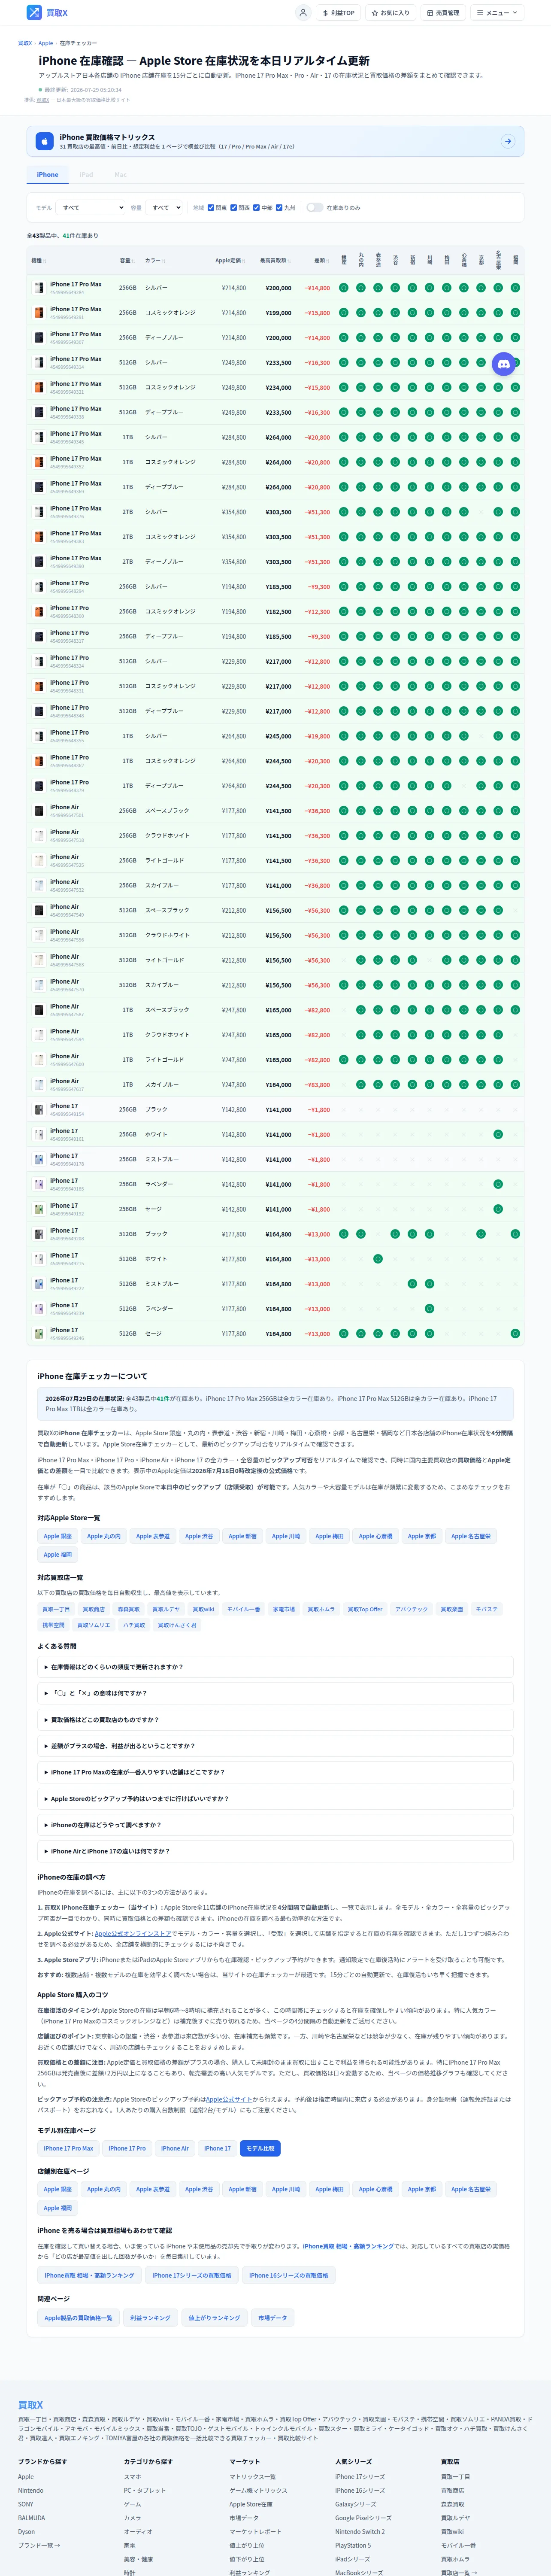Viewport: 551px width, 2576px height.
Task: Open 利益TOP in the header
Action: click(x=338, y=13)
